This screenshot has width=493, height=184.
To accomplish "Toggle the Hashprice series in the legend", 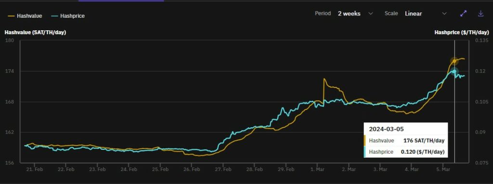I will click(x=68, y=16).
